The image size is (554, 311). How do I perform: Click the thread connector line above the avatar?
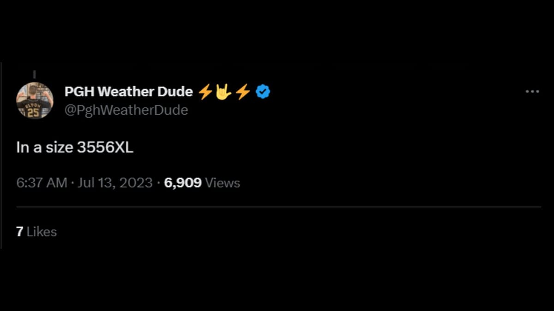35,74
